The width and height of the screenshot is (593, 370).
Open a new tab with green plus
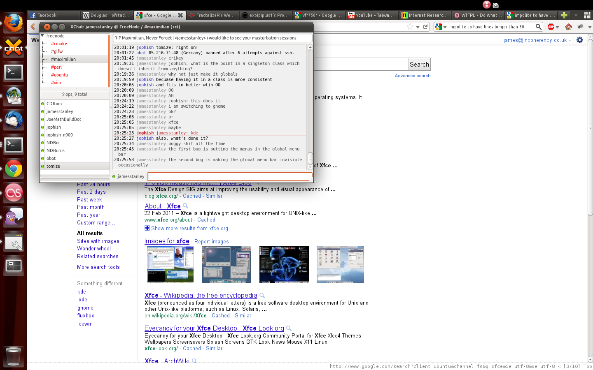(x=564, y=15)
